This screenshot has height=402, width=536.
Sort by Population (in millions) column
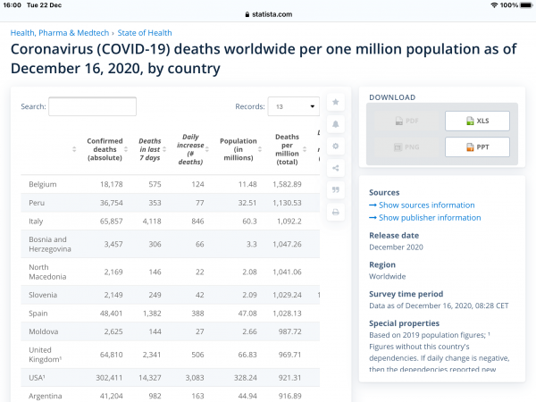260,149
